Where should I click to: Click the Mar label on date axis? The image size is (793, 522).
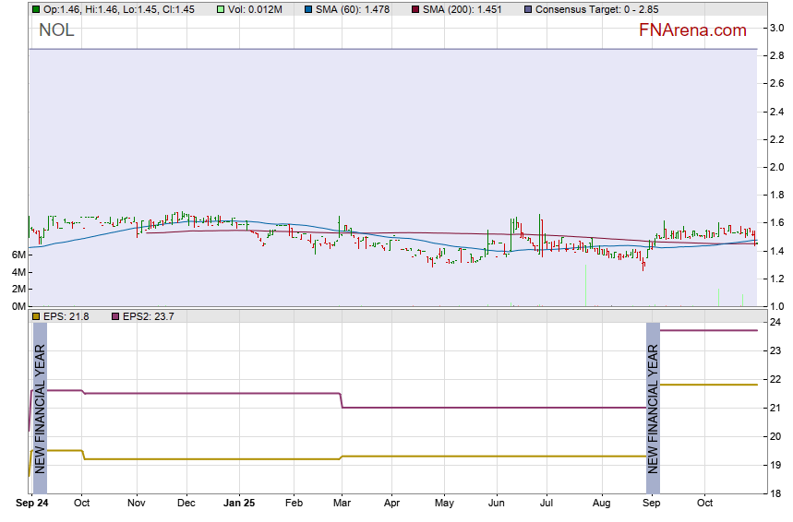(x=341, y=504)
